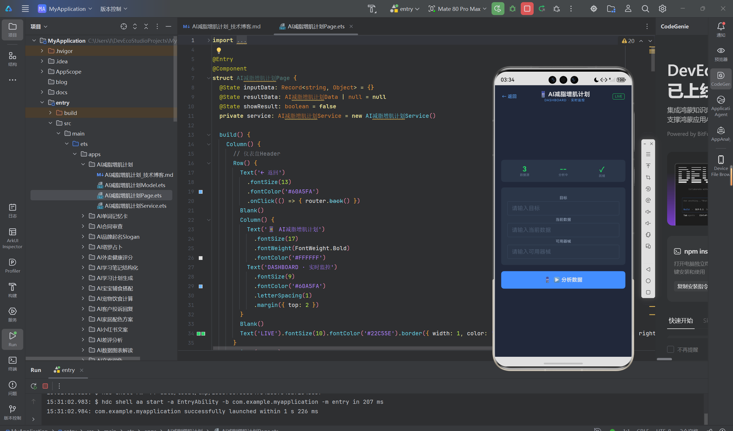Open the Profiler tool window
Image resolution: width=733 pixels, height=431 pixels.
[13, 266]
